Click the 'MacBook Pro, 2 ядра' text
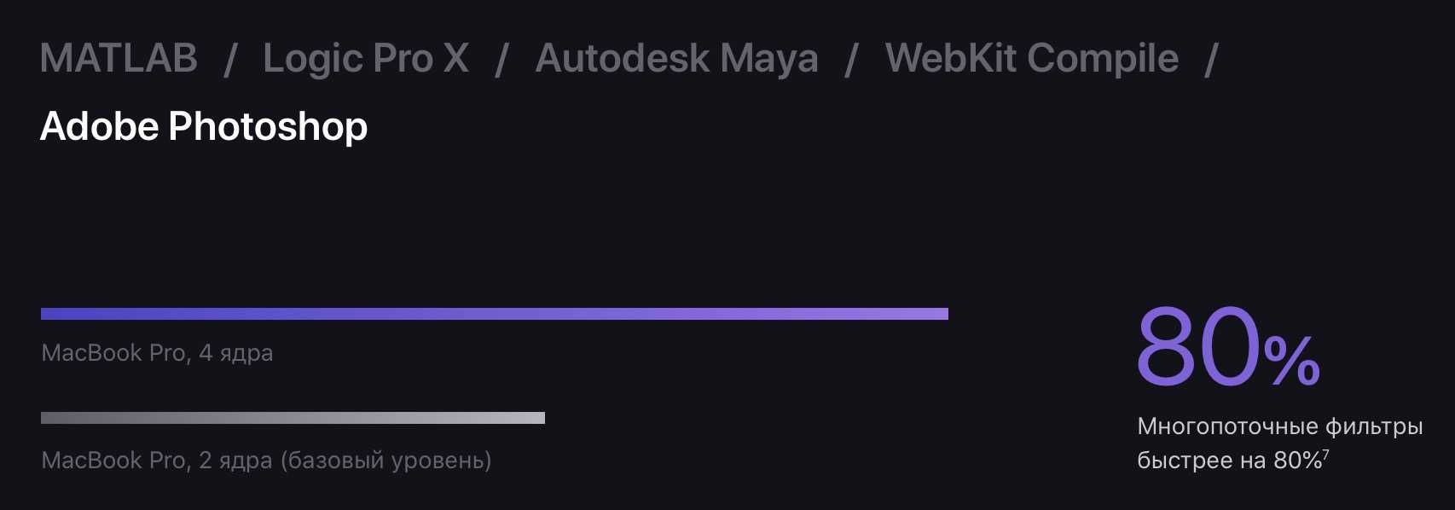 tap(157, 461)
